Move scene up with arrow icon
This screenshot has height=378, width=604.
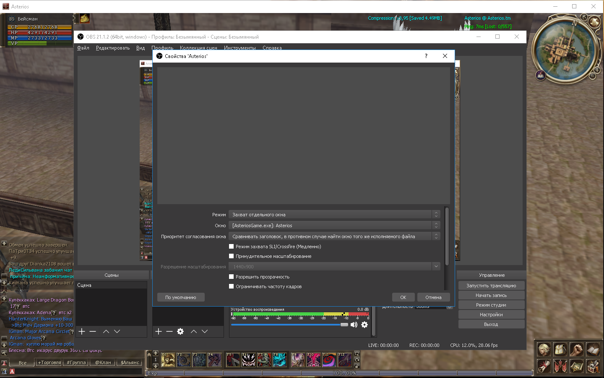point(106,331)
